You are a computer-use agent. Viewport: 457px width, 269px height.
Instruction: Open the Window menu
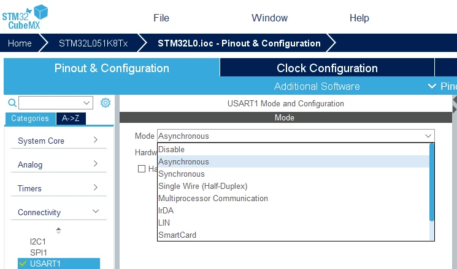(269, 18)
